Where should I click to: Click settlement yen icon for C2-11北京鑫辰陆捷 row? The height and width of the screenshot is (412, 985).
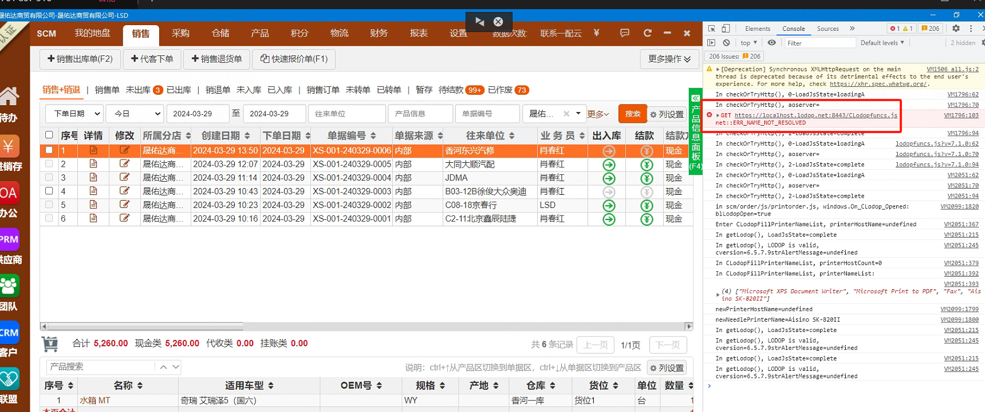[x=647, y=219]
